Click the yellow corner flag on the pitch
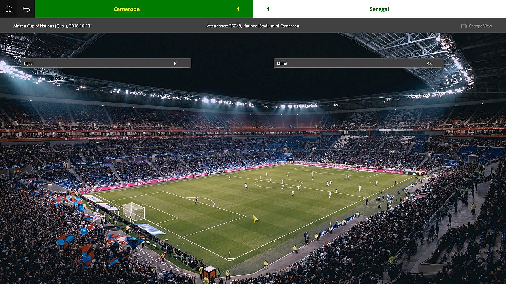Screen dimensions: 506x284 coord(230,254)
